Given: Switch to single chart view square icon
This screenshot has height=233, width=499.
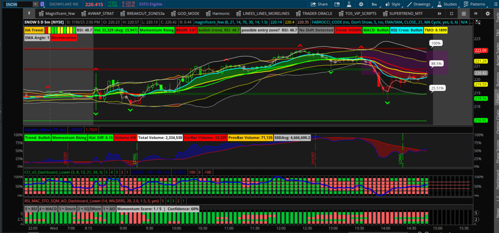Looking at the screenshot, I should (x=451, y=13).
